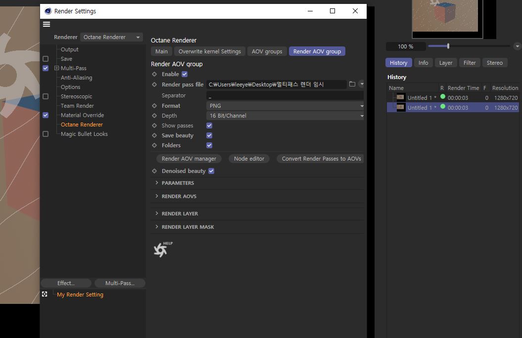Open the arrow menu beside the folder icon
Image resolution: width=522 pixels, height=338 pixels.
coord(362,84)
